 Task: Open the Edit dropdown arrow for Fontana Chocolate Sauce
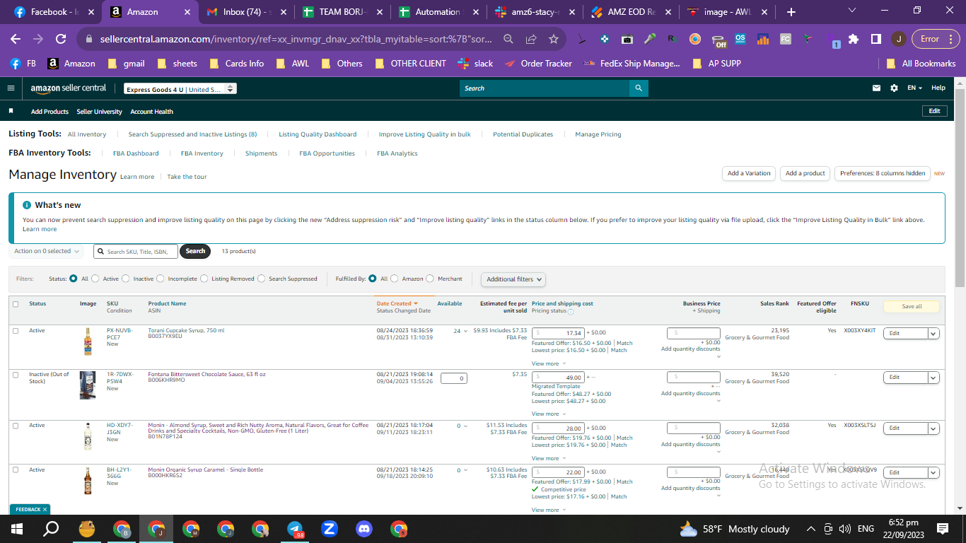[x=933, y=378]
